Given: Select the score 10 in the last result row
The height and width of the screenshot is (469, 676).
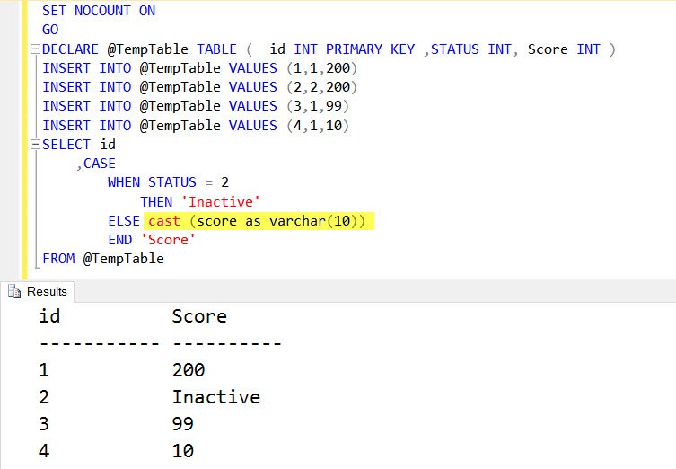Looking at the screenshot, I should click(x=183, y=451).
